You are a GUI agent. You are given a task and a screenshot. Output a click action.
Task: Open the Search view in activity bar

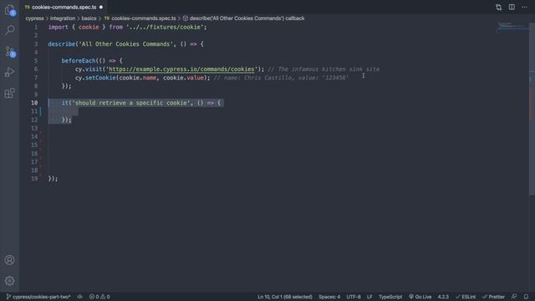tap(9, 30)
